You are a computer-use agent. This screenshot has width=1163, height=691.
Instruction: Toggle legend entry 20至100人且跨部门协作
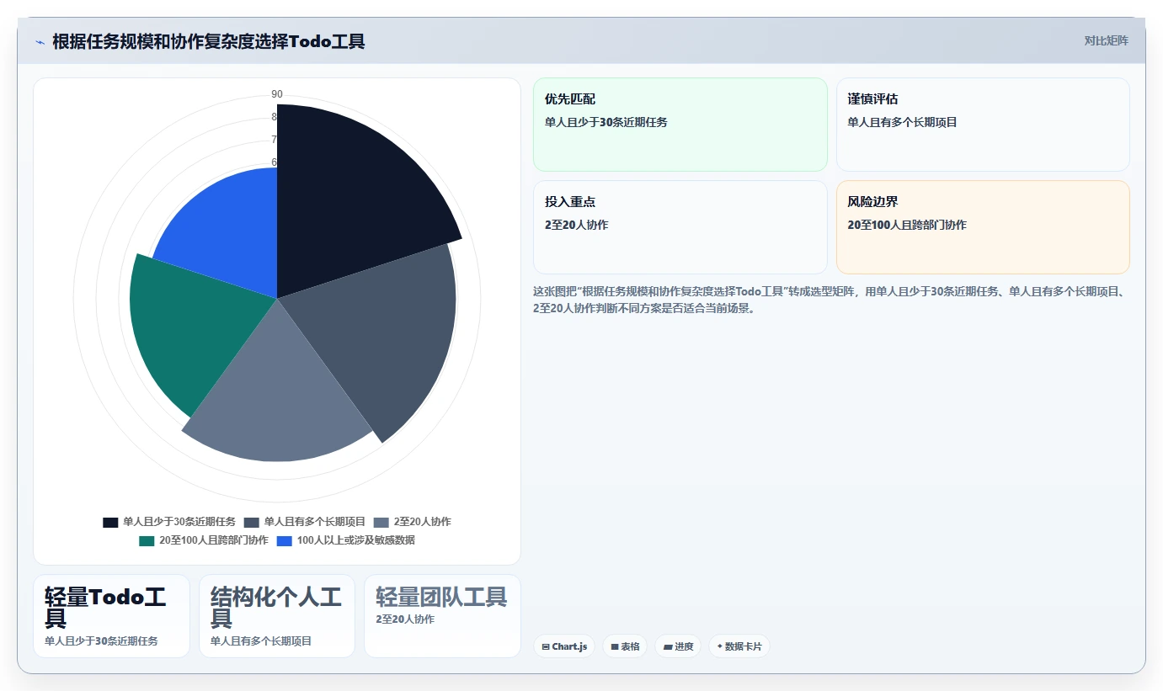click(204, 540)
